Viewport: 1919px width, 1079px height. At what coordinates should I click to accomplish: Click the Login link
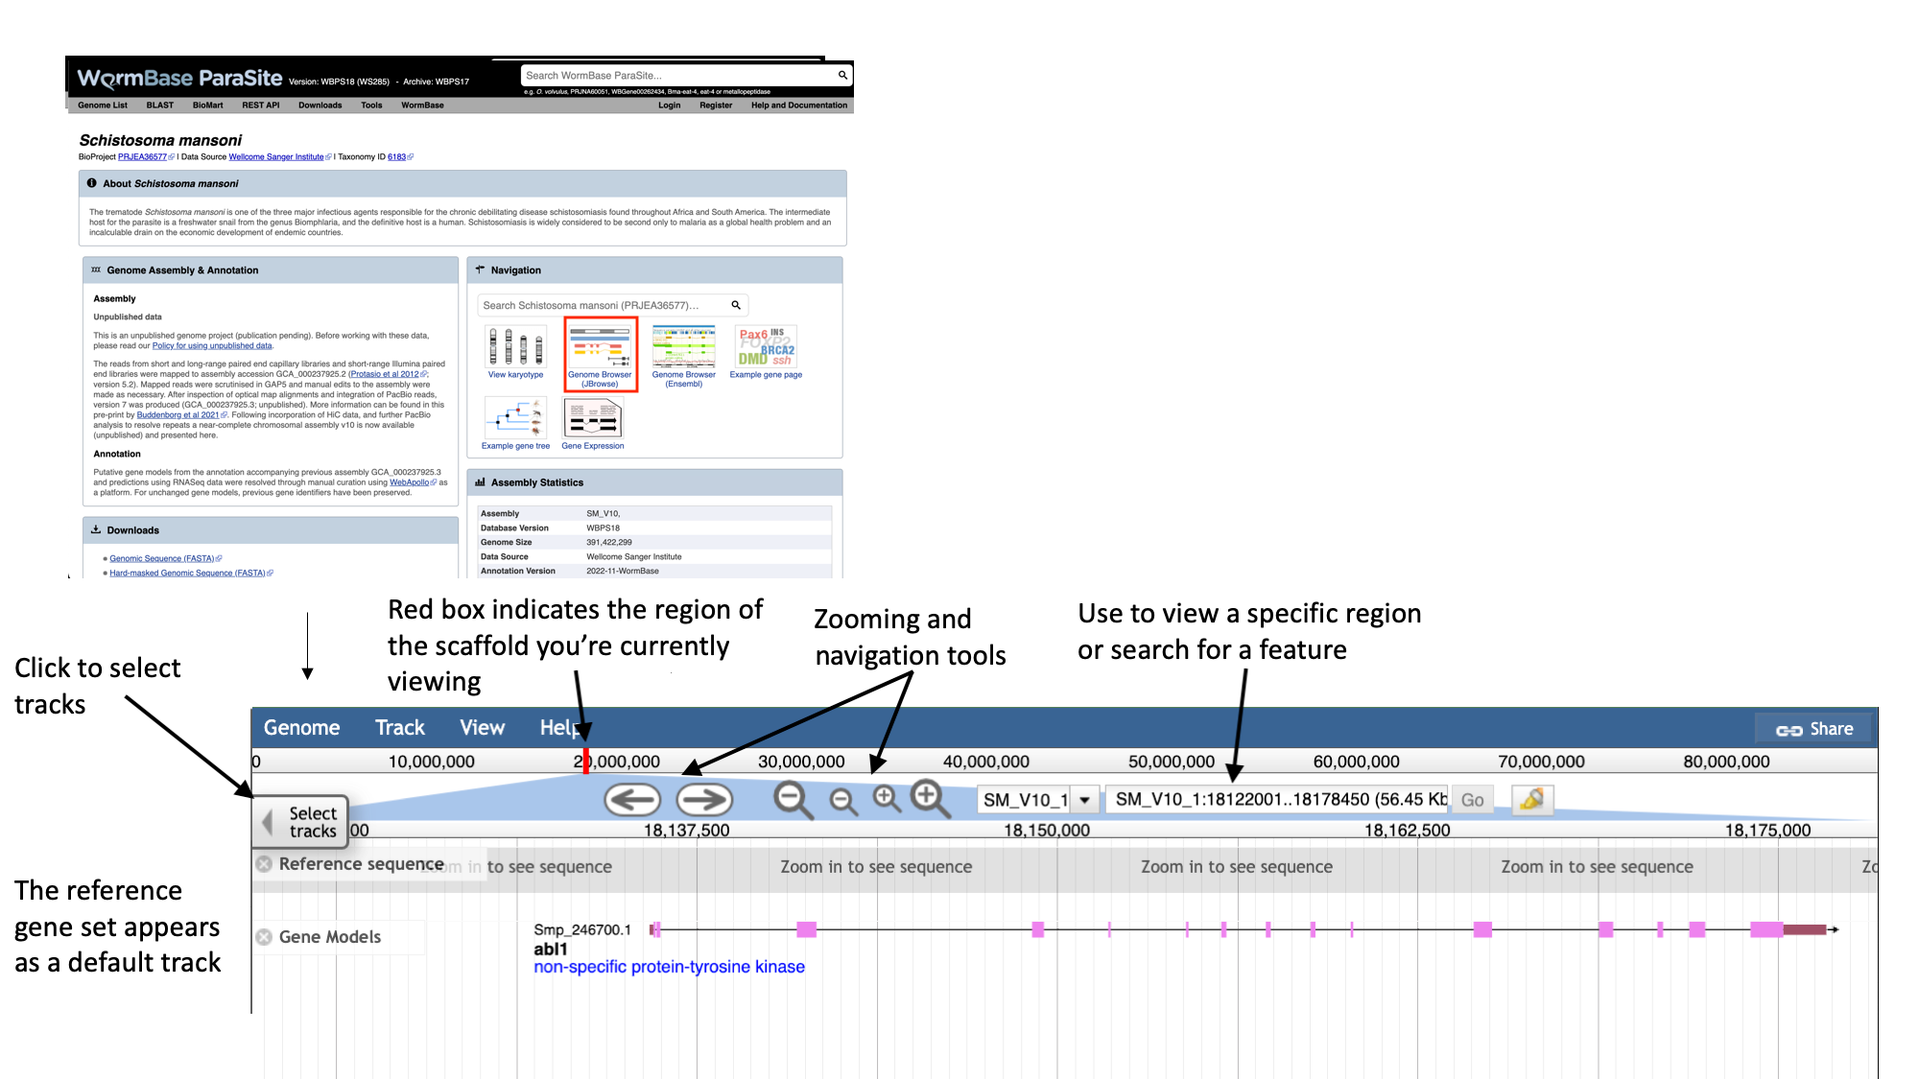tap(669, 106)
